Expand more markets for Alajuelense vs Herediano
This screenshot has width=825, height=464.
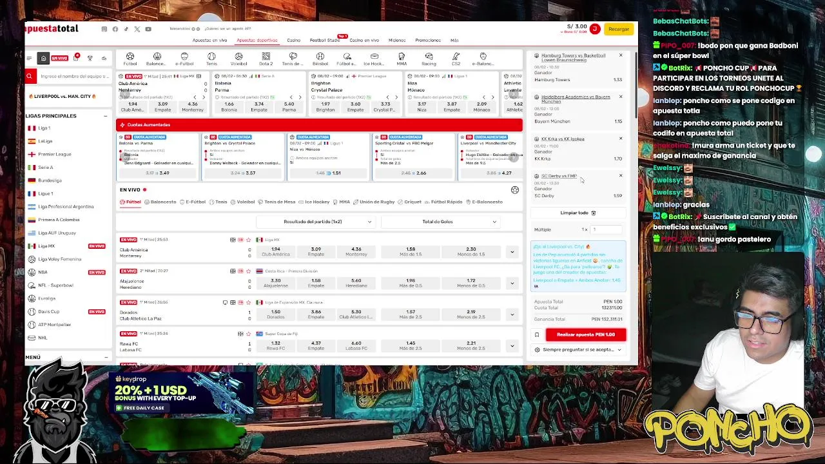coord(512,283)
